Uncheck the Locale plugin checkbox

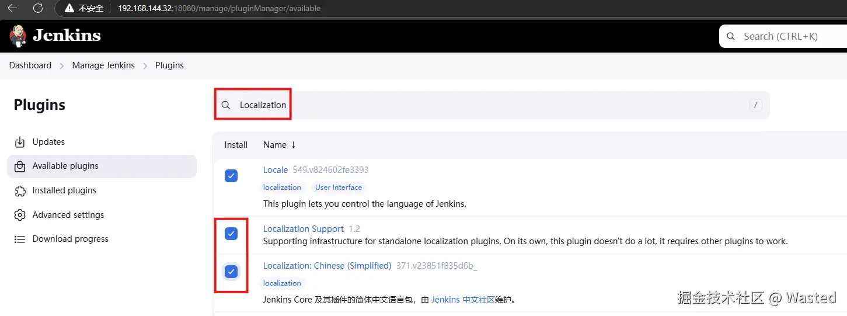pyautogui.click(x=231, y=176)
